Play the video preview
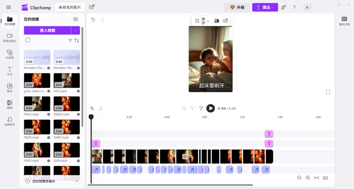Image resolution: width=354 pixels, height=189 pixels. (x=210, y=109)
